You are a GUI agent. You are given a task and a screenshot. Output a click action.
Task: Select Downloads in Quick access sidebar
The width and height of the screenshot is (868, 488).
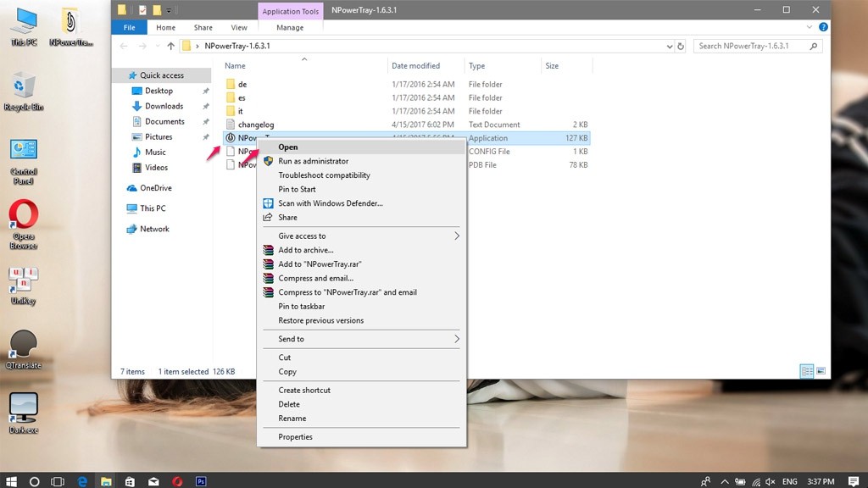pyautogui.click(x=164, y=106)
